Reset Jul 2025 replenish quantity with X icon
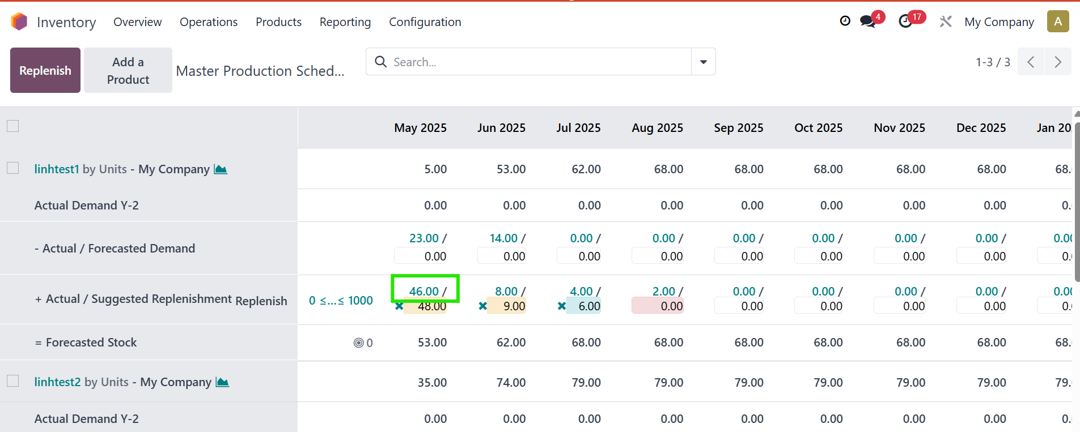This screenshot has height=432, width=1080. point(561,306)
